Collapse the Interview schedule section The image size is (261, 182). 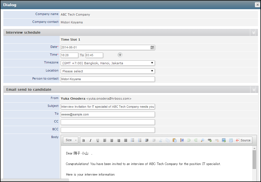[253, 33]
